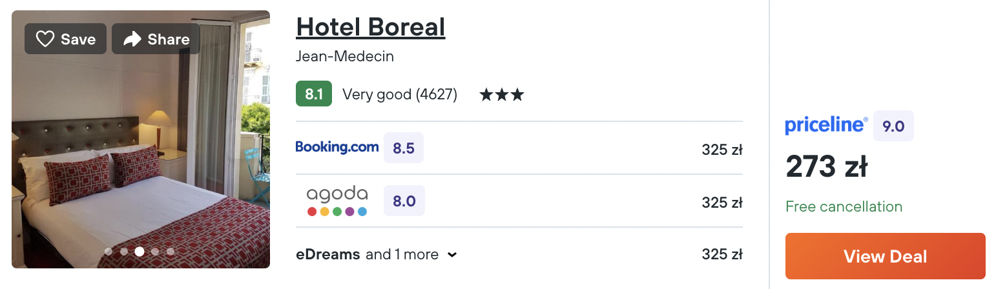Click the priceline logo
Image resolution: width=996 pixels, height=289 pixels.
click(x=827, y=126)
